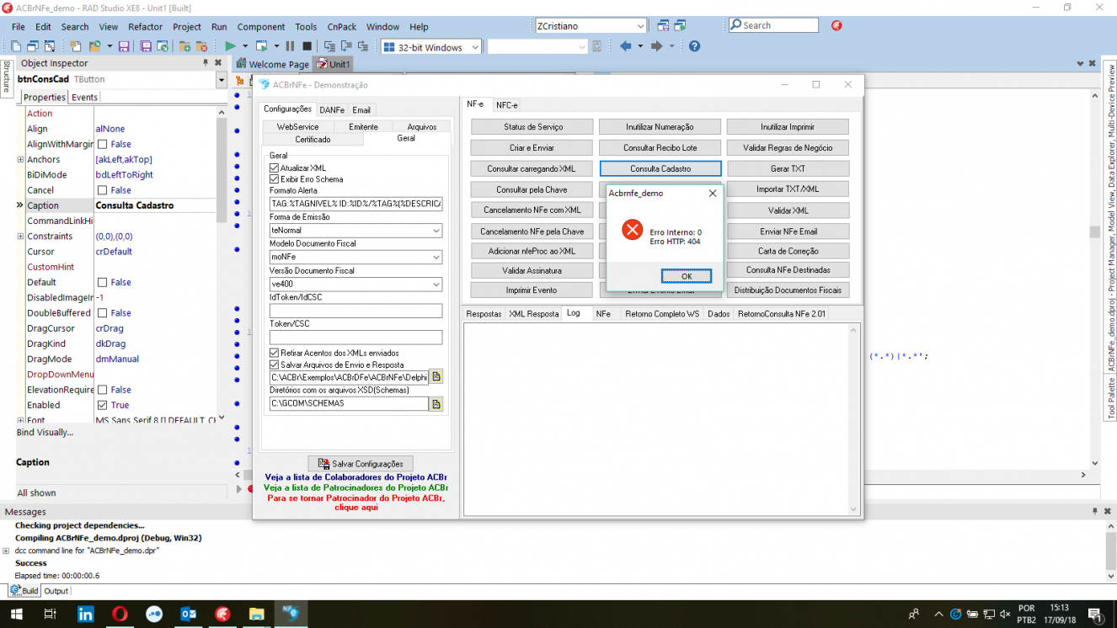This screenshot has height=628, width=1117.
Task: Click the folder browse icon beside XSD schemas path
Action: [x=436, y=404]
